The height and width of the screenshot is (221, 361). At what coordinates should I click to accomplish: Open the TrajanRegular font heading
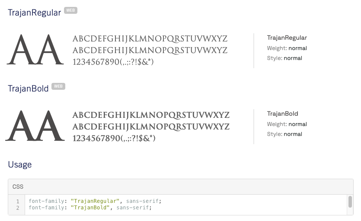click(x=34, y=13)
